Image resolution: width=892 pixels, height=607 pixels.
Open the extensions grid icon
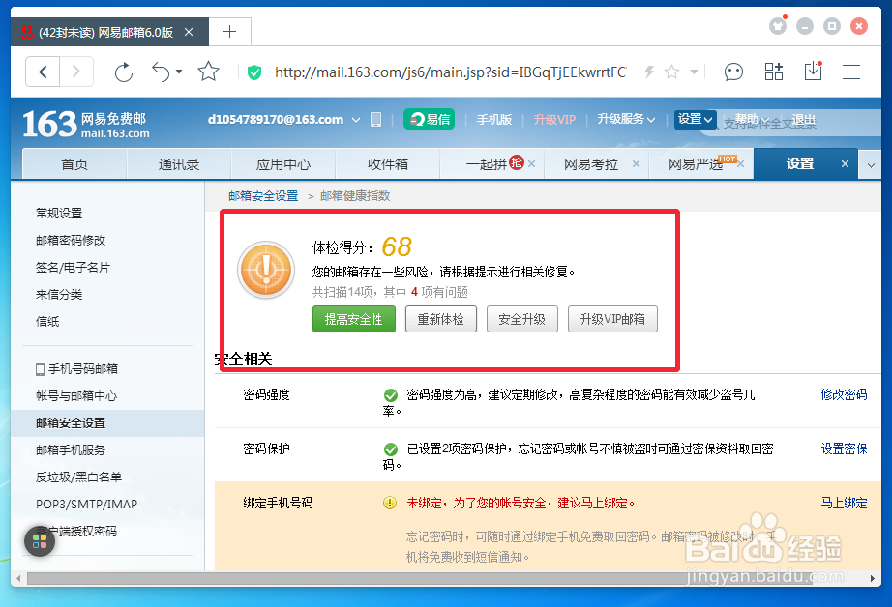pos(774,72)
